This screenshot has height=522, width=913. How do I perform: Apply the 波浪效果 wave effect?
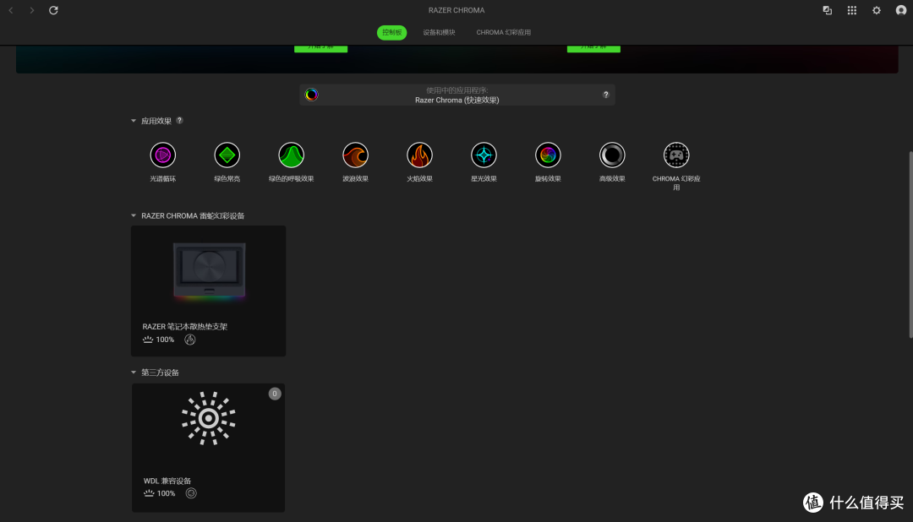(355, 155)
